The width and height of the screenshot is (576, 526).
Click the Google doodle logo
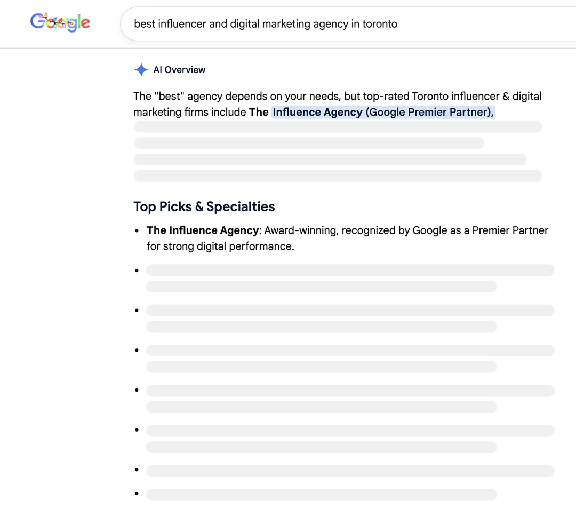[60, 22]
